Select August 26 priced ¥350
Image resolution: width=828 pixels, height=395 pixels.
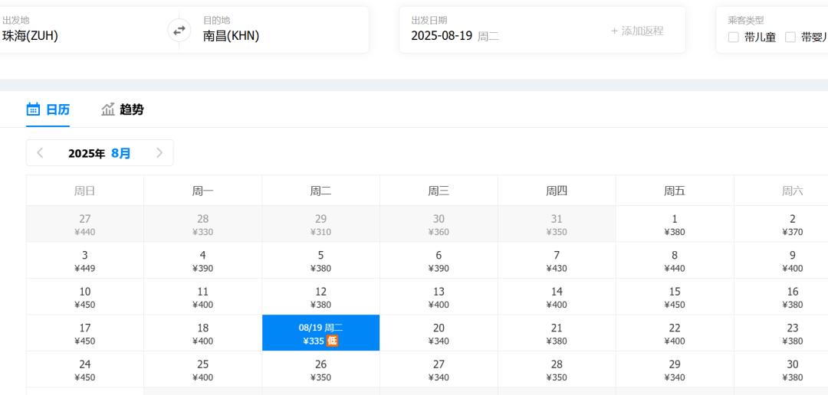pos(320,370)
